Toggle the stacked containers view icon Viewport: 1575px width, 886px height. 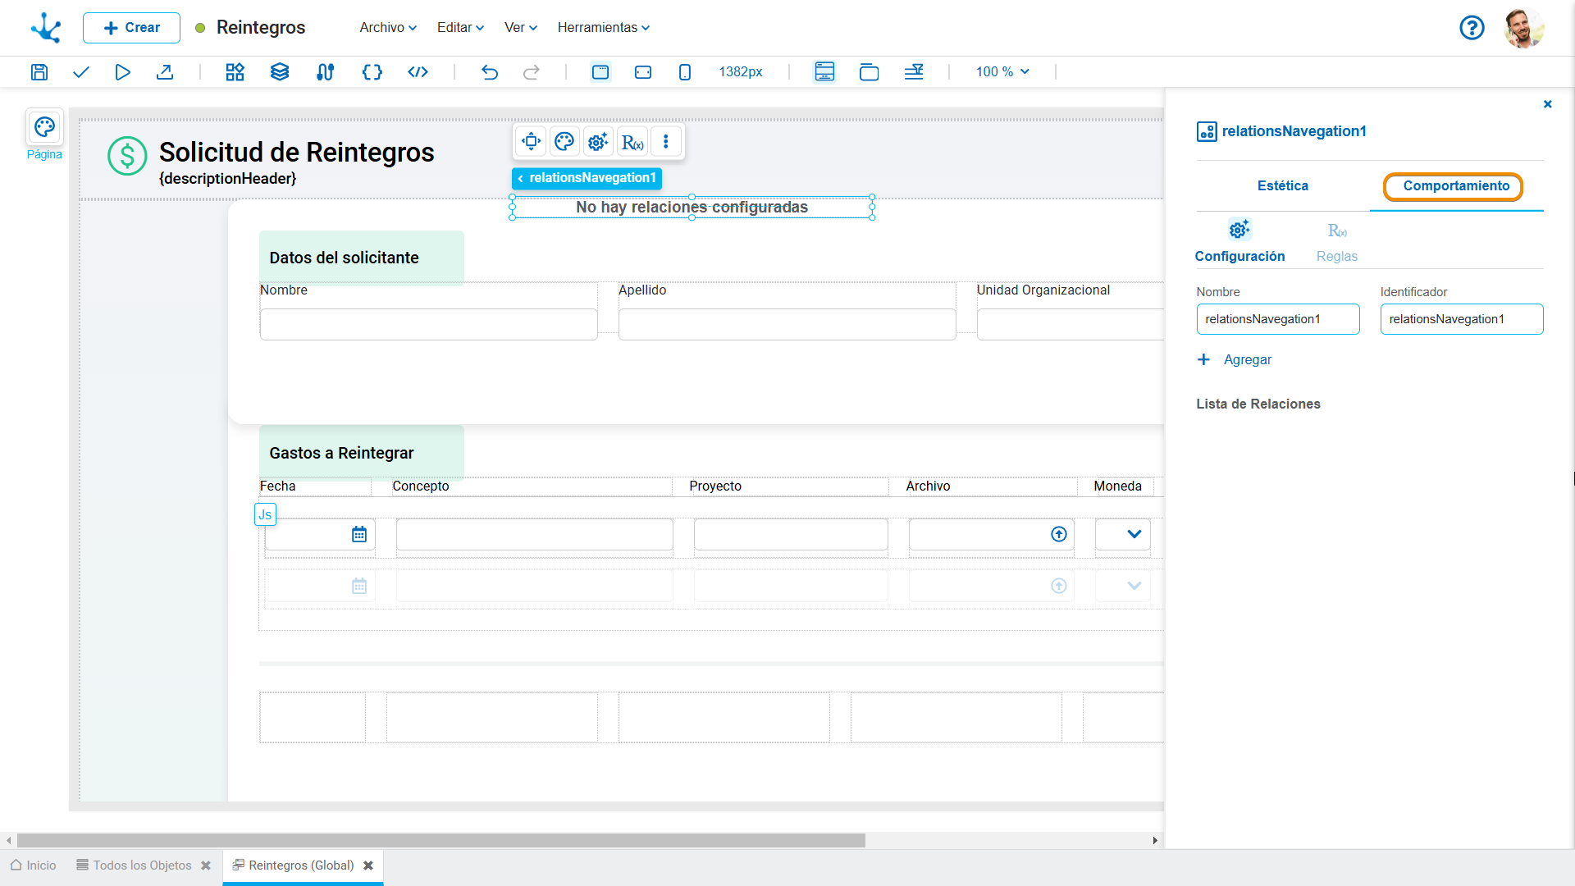[869, 72]
